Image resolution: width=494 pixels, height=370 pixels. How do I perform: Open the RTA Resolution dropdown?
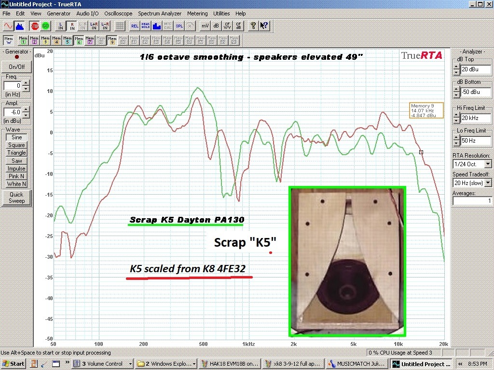pos(488,164)
